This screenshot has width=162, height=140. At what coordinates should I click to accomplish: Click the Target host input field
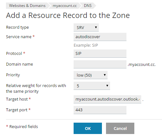[107, 99]
